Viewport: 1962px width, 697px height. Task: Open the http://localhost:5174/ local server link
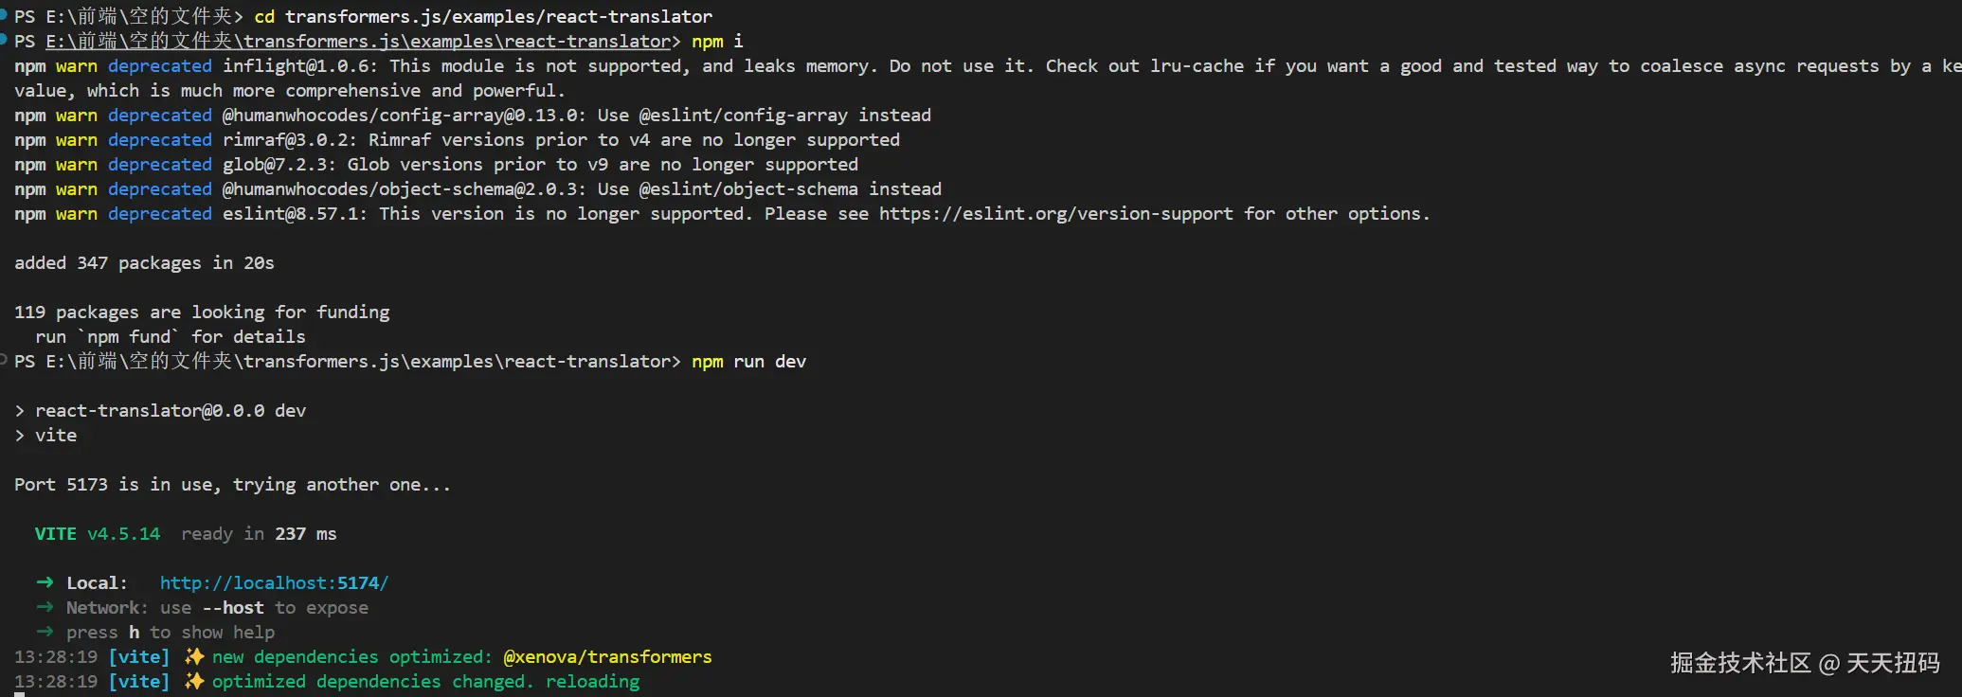point(274,583)
